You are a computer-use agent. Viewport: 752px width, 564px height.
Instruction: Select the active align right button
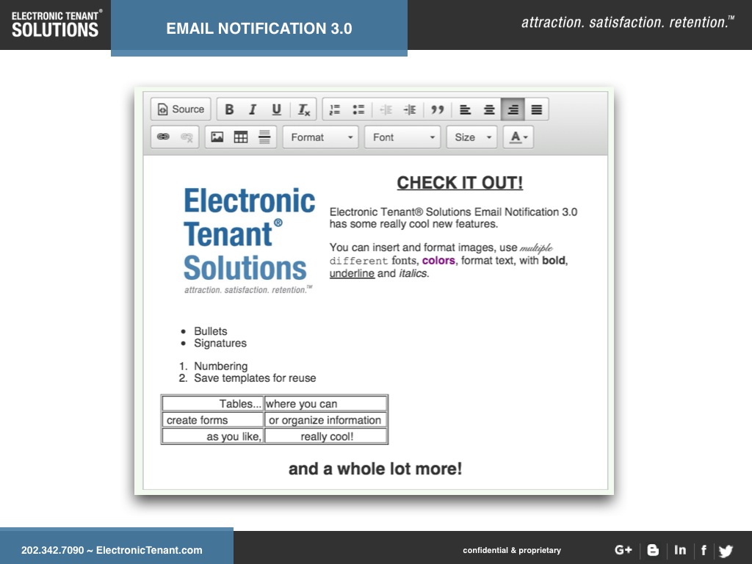point(513,109)
